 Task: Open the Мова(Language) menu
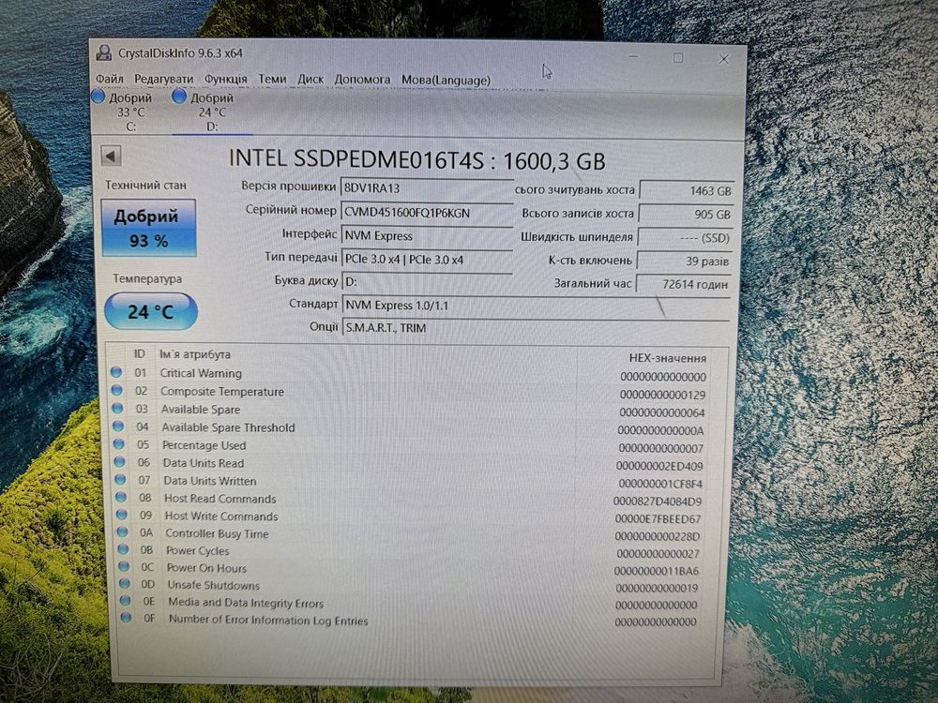pos(446,80)
